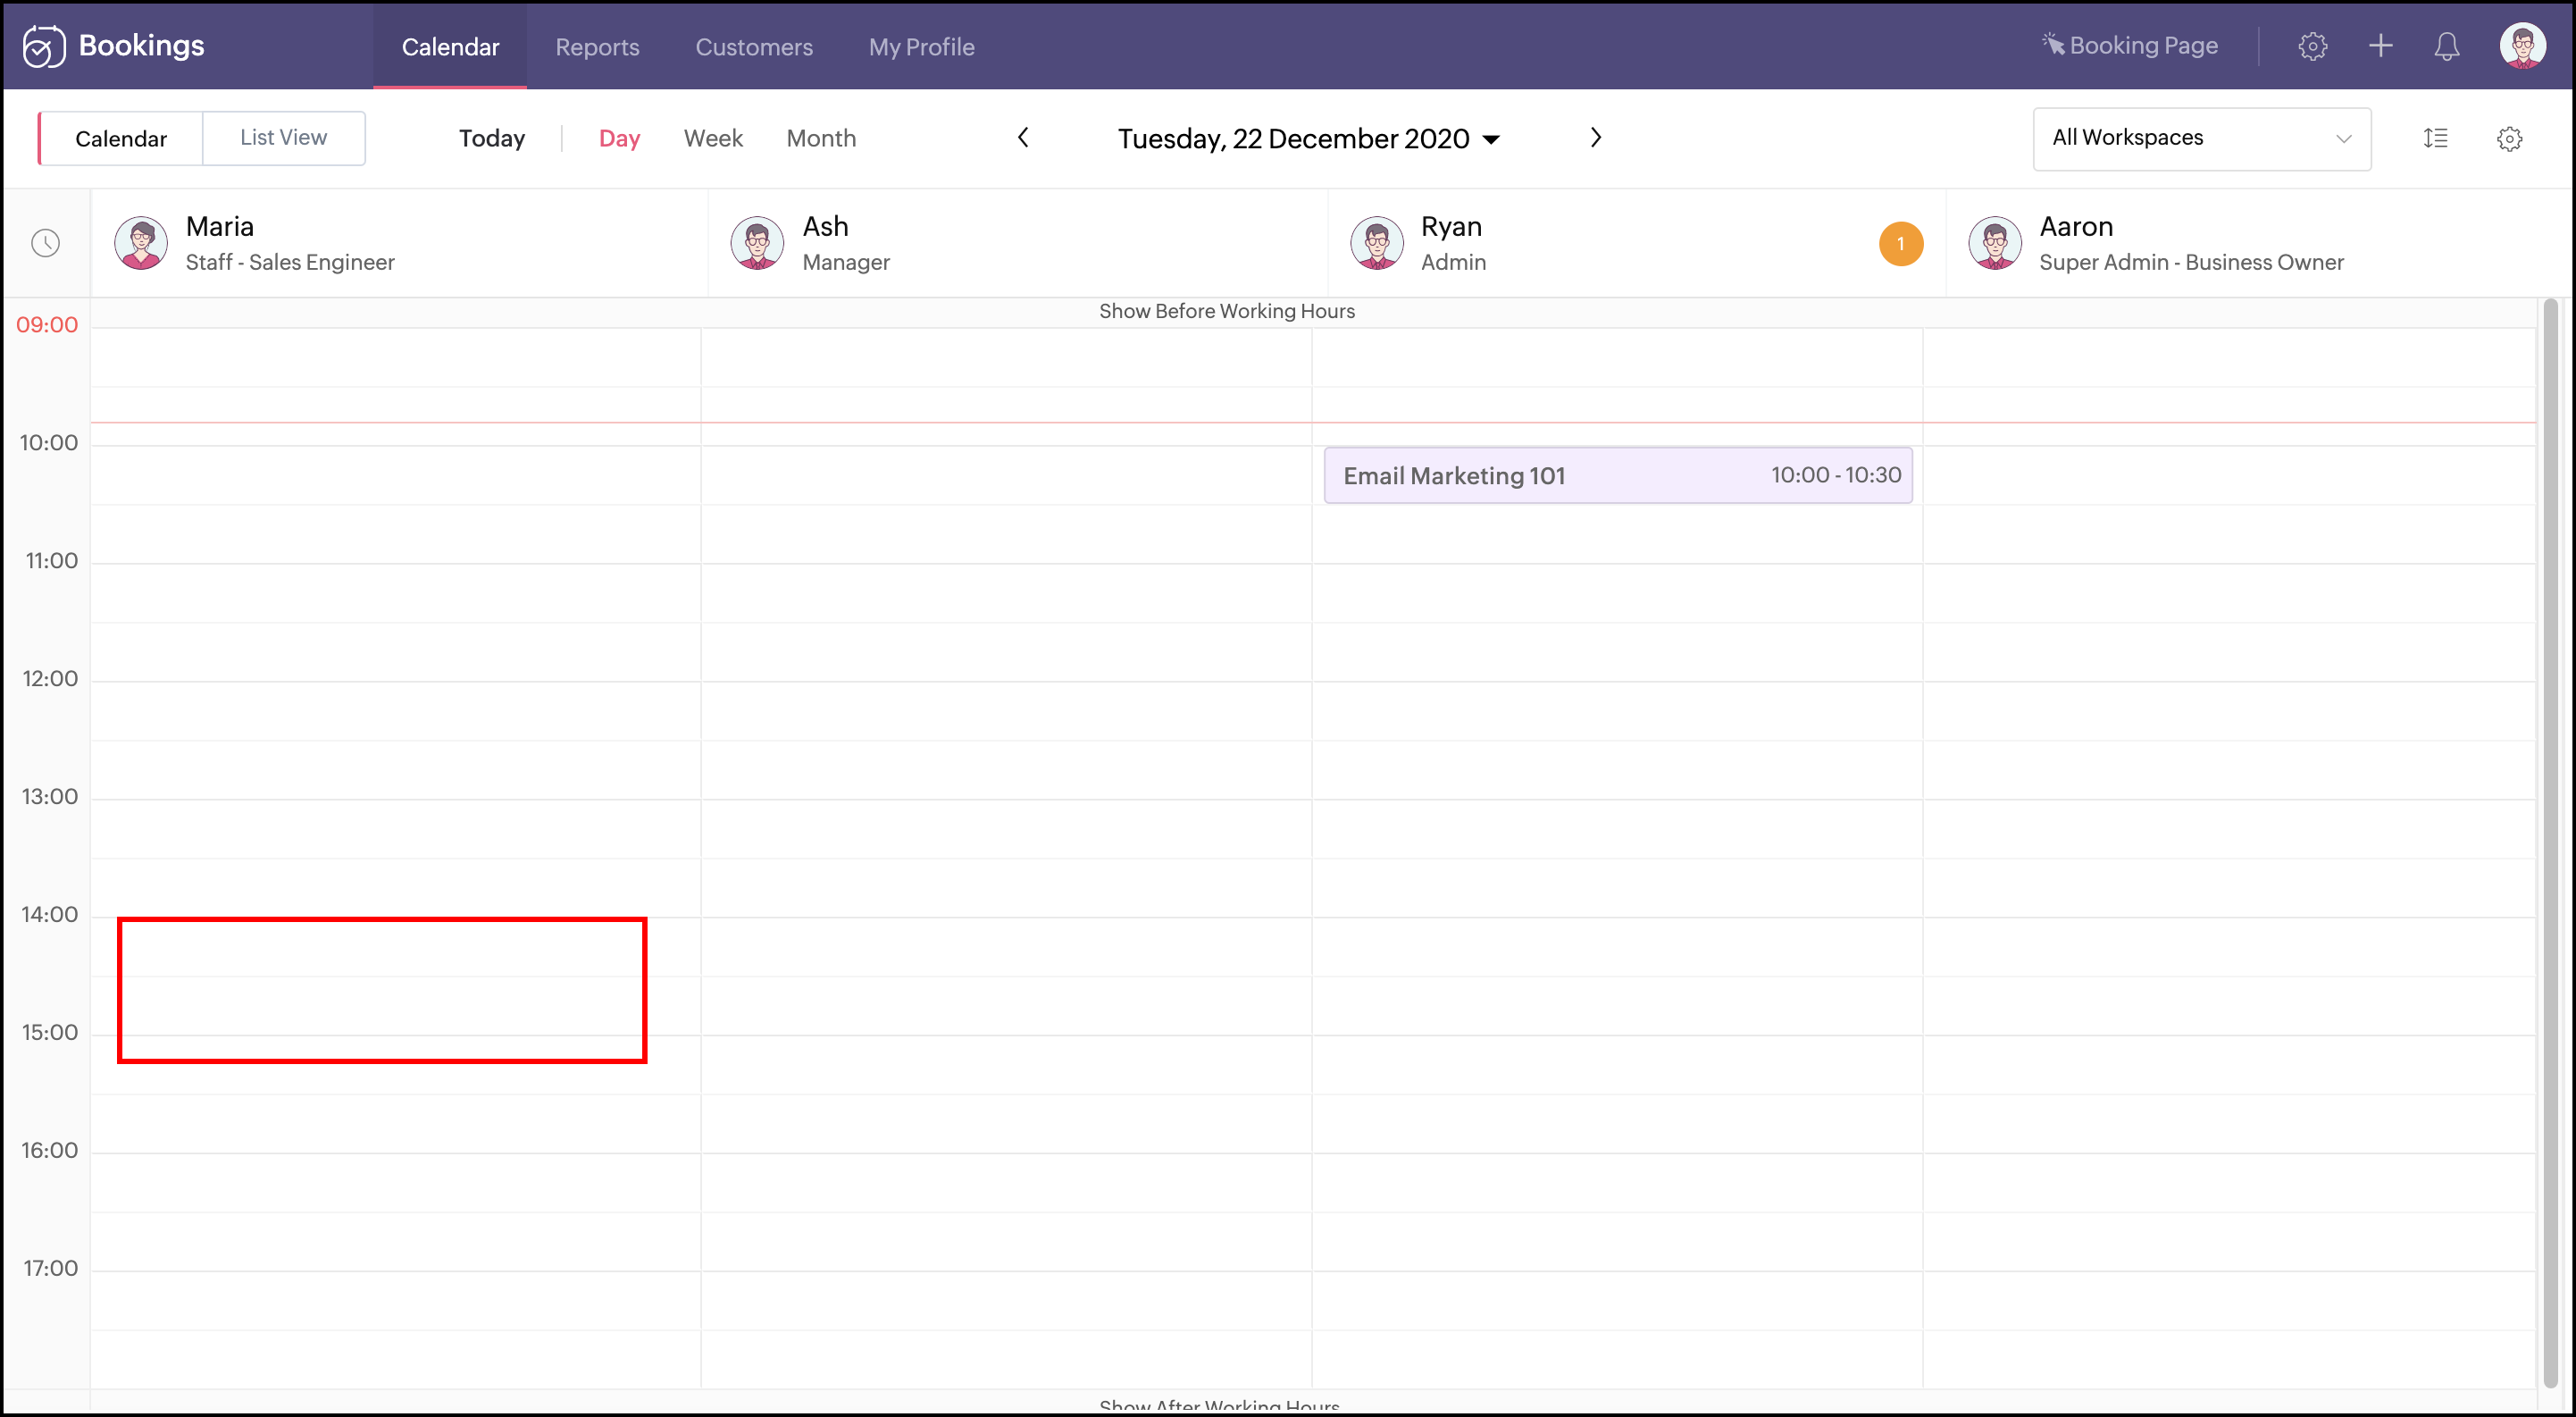Open Email Marketing 101 appointment
The width and height of the screenshot is (2576, 1417).
1617,475
